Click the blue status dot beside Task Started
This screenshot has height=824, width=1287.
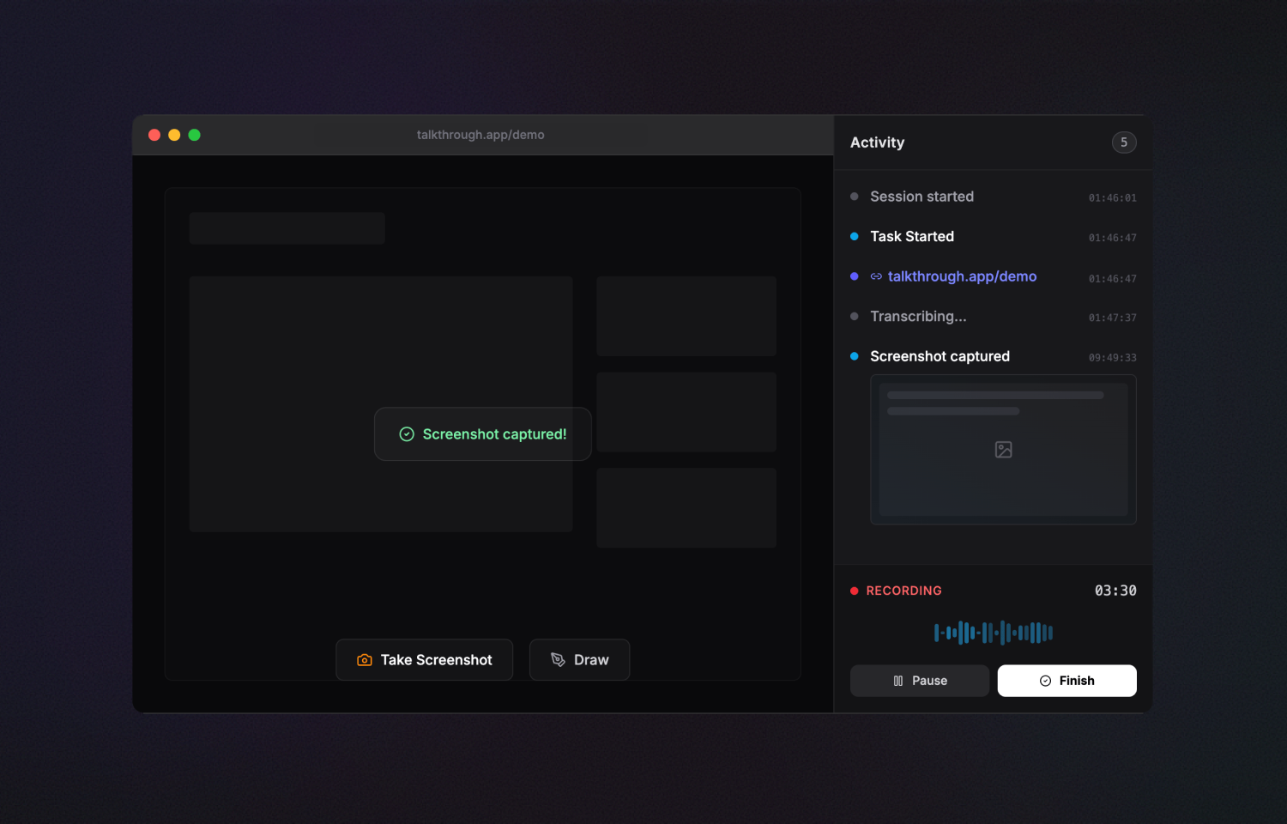click(x=854, y=236)
